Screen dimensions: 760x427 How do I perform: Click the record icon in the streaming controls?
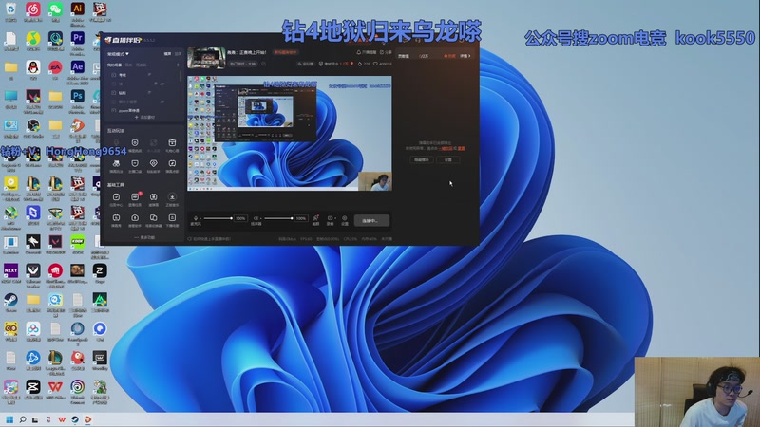tap(331, 219)
